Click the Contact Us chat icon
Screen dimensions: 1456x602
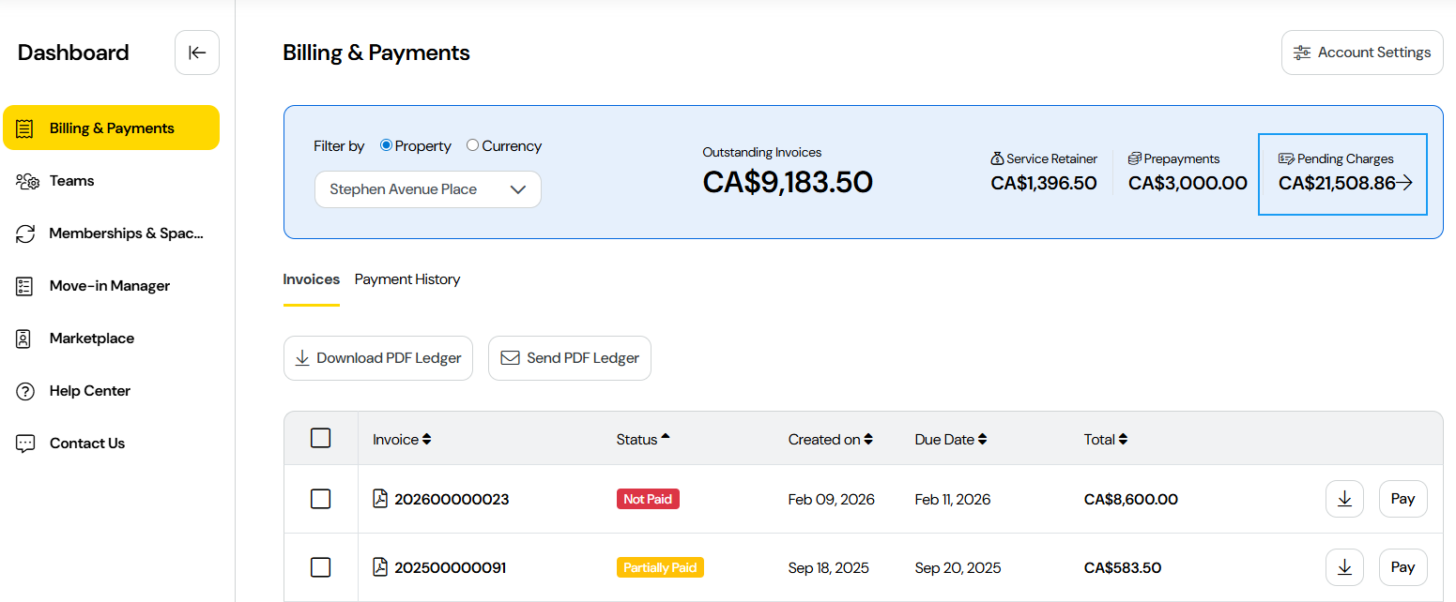tap(25, 444)
